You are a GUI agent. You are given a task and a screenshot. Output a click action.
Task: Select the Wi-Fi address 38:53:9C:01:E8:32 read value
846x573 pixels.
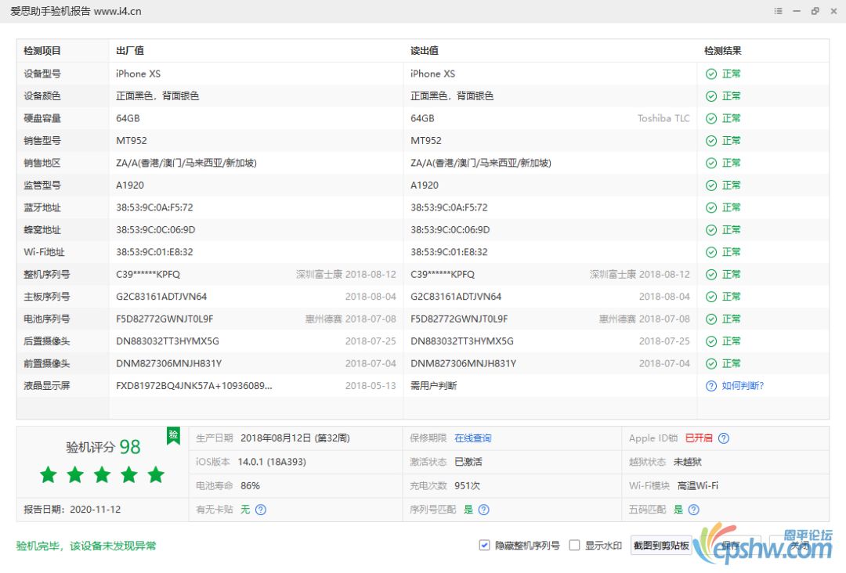point(449,252)
